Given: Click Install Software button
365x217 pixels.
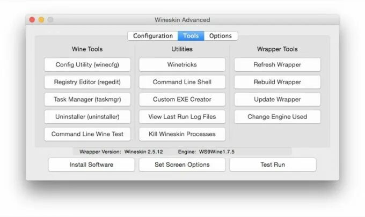Looking at the screenshot, I should click(x=91, y=164).
